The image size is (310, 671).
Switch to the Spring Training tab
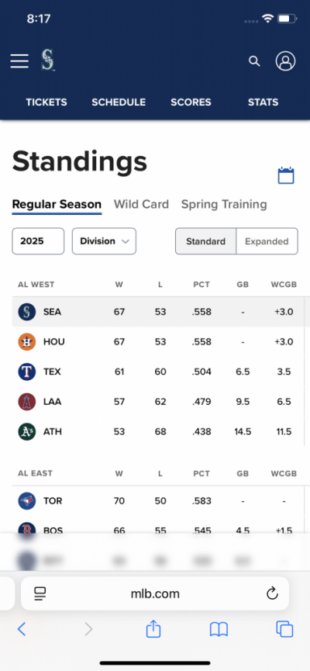pos(224,204)
